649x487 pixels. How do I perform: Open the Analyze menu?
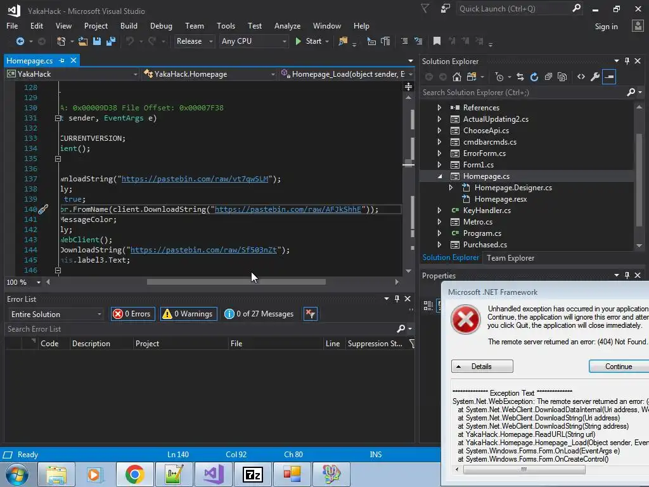click(x=287, y=25)
